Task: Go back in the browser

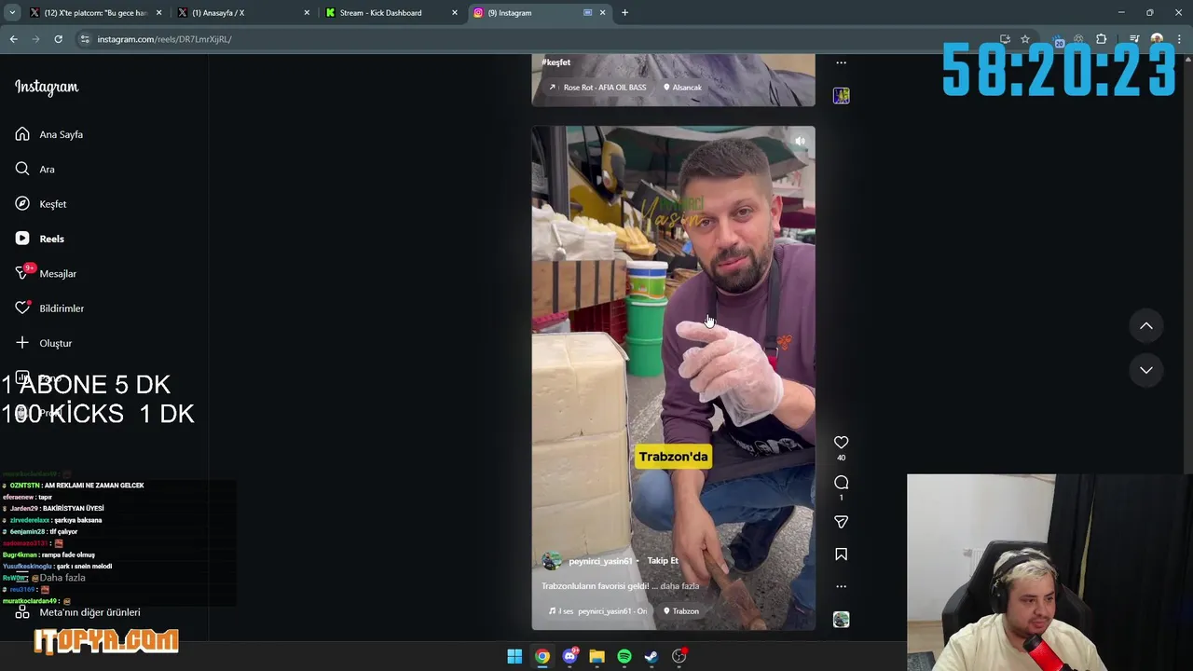Action: click(14, 39)
